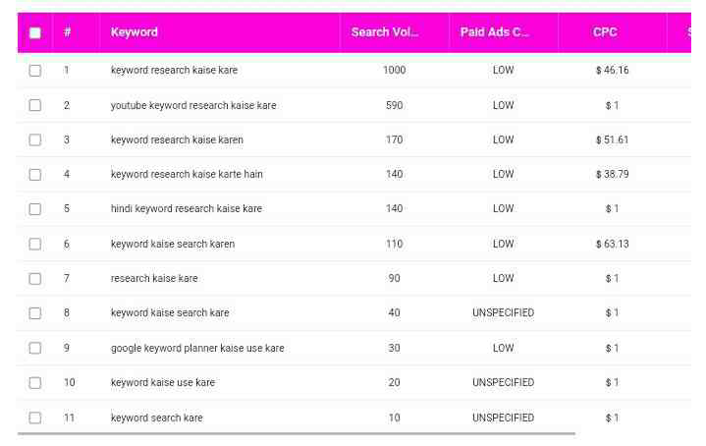The width and height of the screenshot is (706, 446).
Task: Sort by the Keyword column header
Action: point(135,32)
